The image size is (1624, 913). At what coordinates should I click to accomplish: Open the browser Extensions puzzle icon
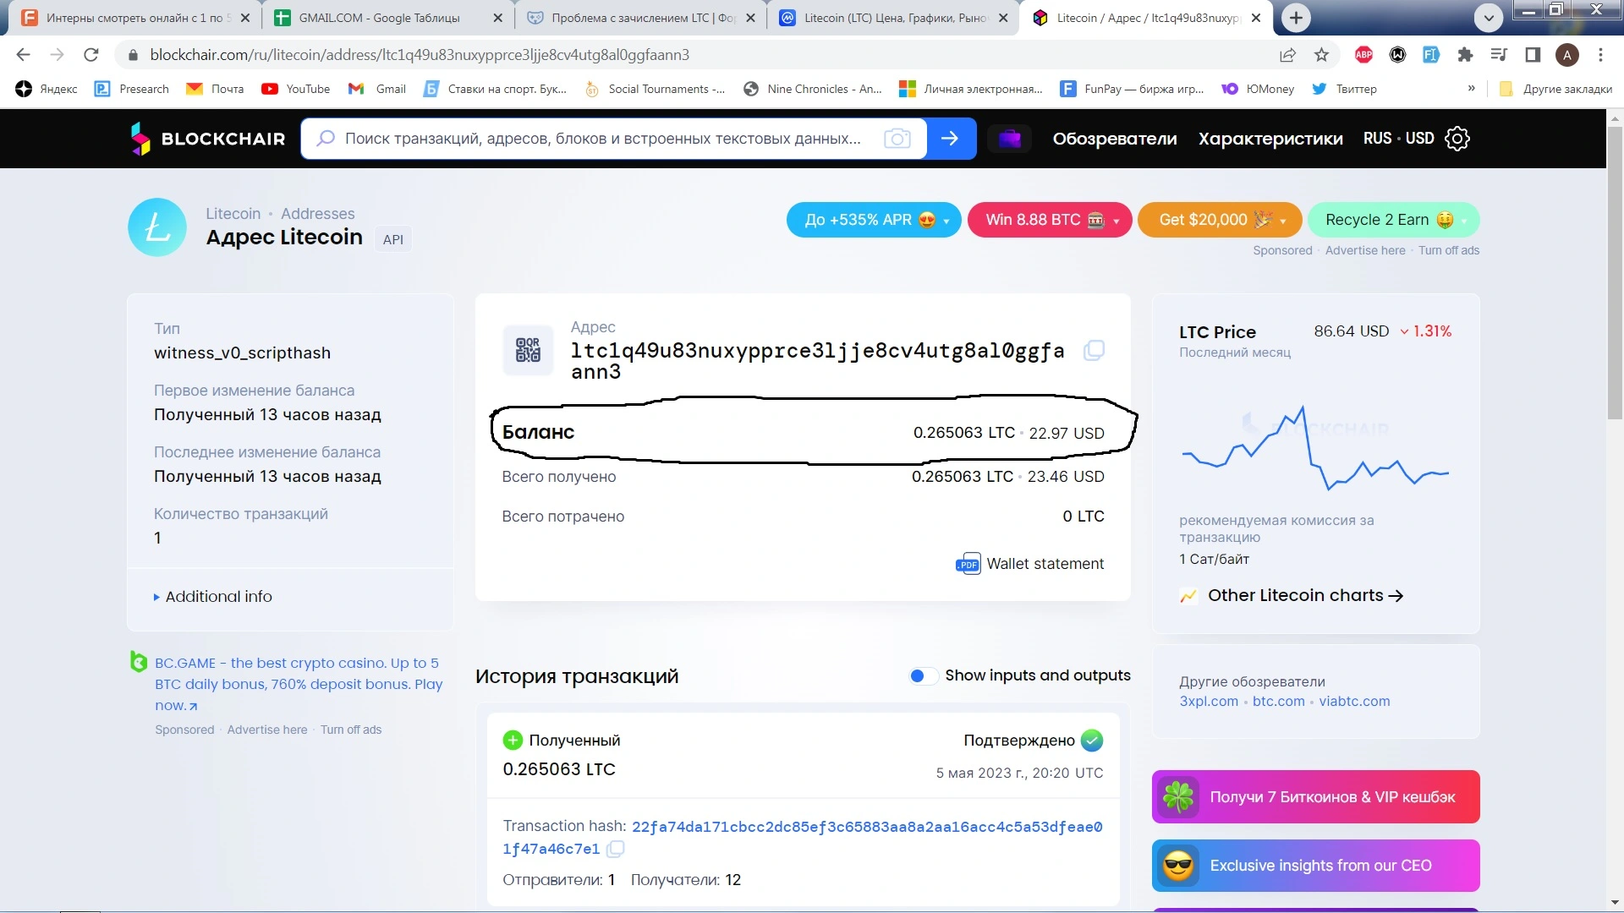click(x=1465, y=55)
